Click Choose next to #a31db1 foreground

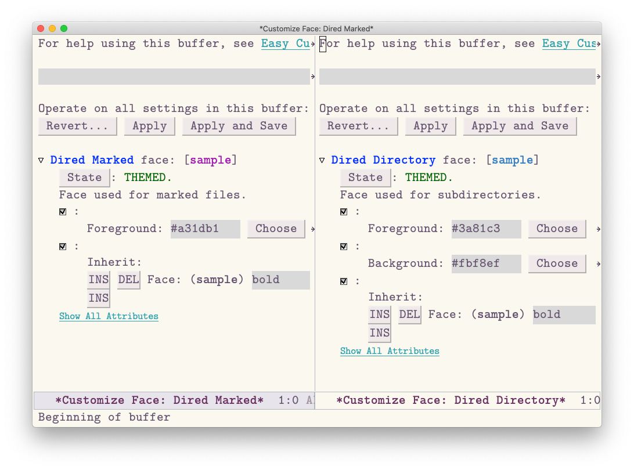tap(276, 229)
